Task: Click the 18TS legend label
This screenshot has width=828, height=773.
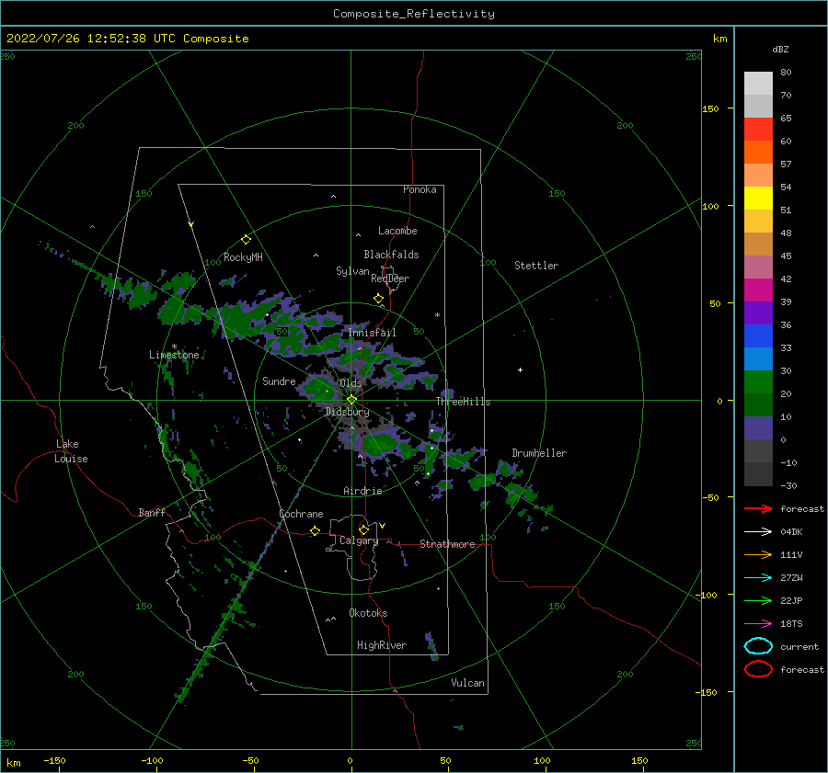Action: [791, 624]
